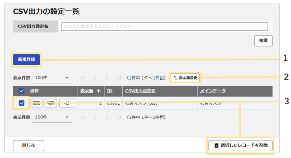Click the ascending sort arrow beside 表示順
This screenshot has height=158, width=291.
point(99,91)
